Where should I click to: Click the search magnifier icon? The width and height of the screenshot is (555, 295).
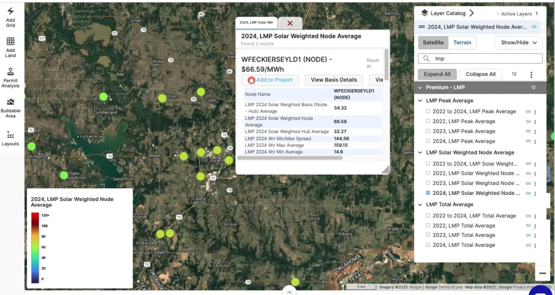(427, 58)
